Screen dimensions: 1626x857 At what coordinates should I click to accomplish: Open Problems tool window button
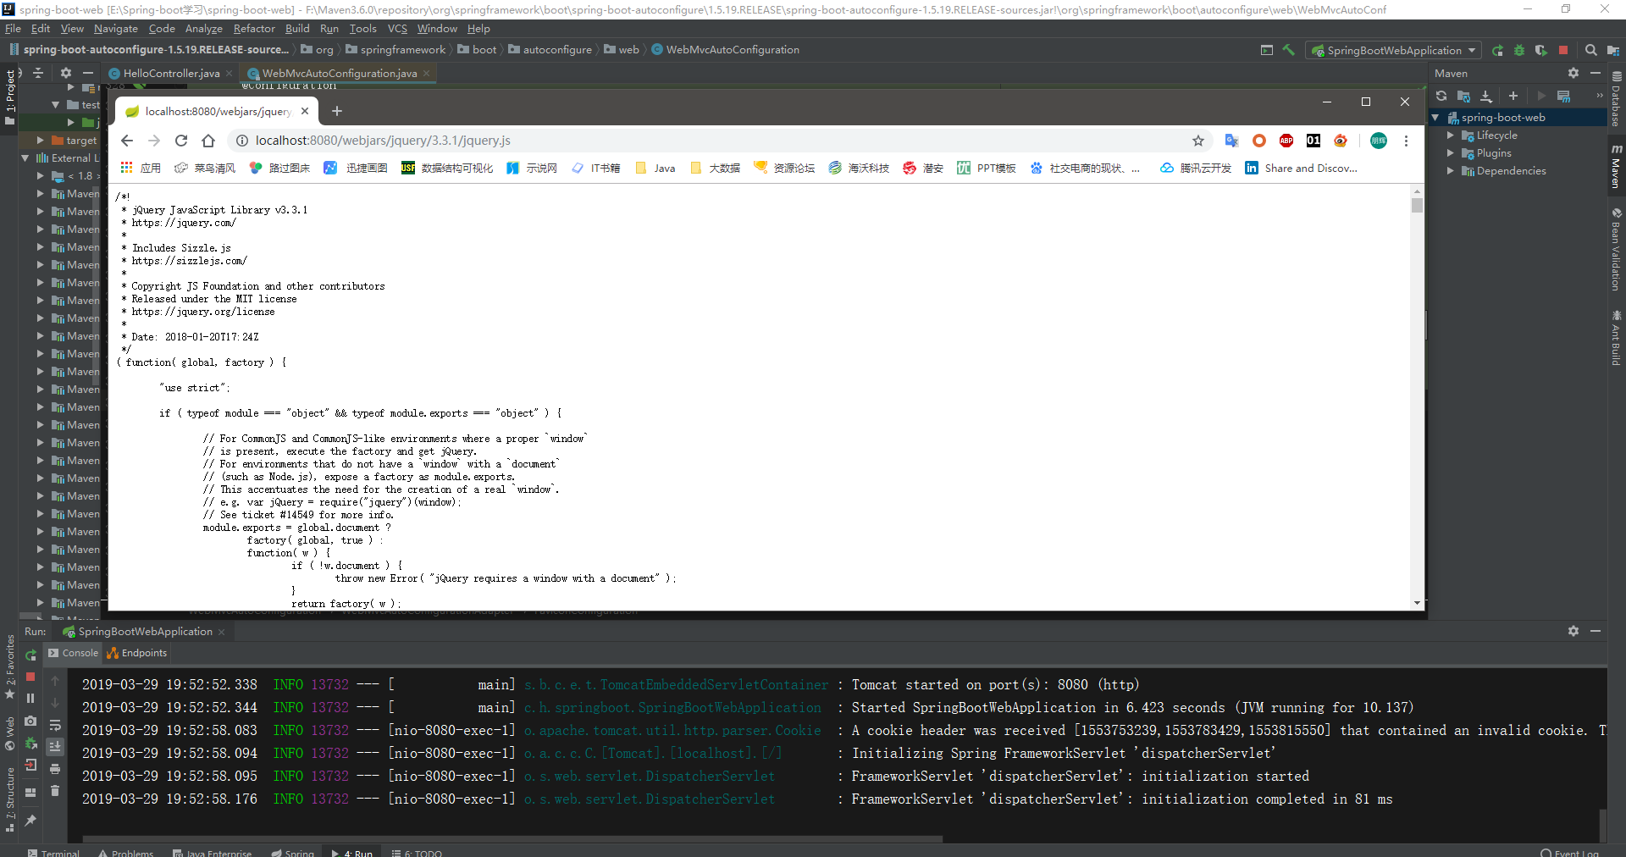(126, 852)
